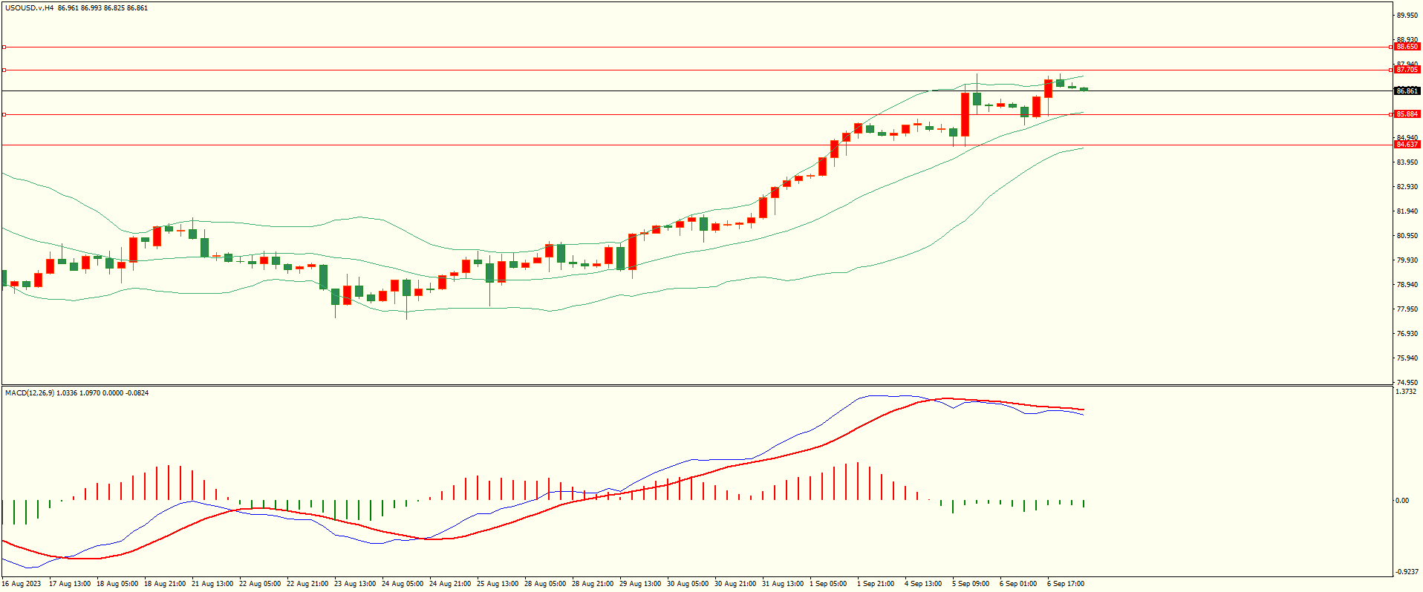The height and width of the screenshot is (592, 1423).
Task: Select left handle of the 85.884 red line
Action: [x=4, y=114]
